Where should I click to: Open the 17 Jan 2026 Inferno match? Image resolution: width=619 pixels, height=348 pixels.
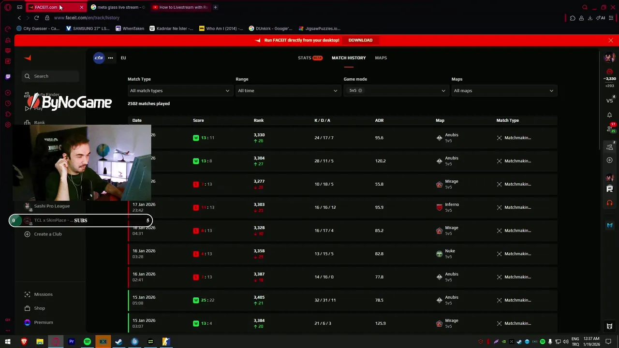click(x=342, y=207)
